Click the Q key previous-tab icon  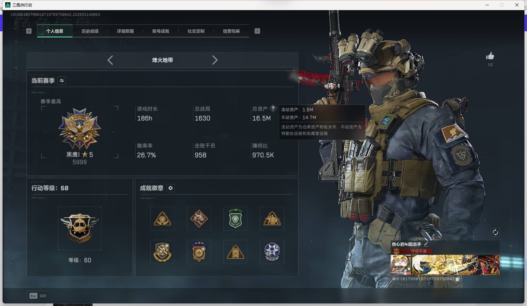[x=29, y=31]
